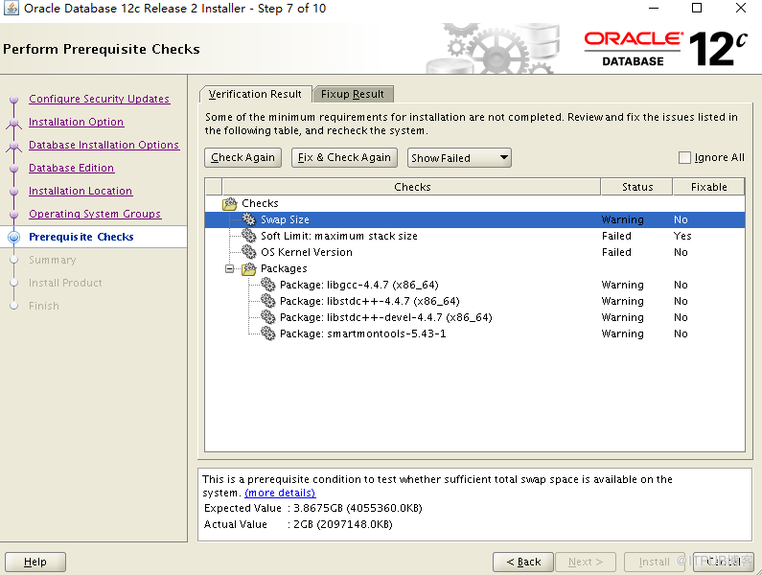This screenshot has height=575, width=762.
Task: Click Failed status of Soft Limit row
Action: coord(616,236)
